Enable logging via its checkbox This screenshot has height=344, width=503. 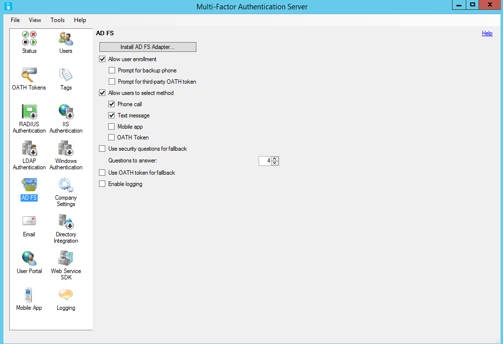102,184
